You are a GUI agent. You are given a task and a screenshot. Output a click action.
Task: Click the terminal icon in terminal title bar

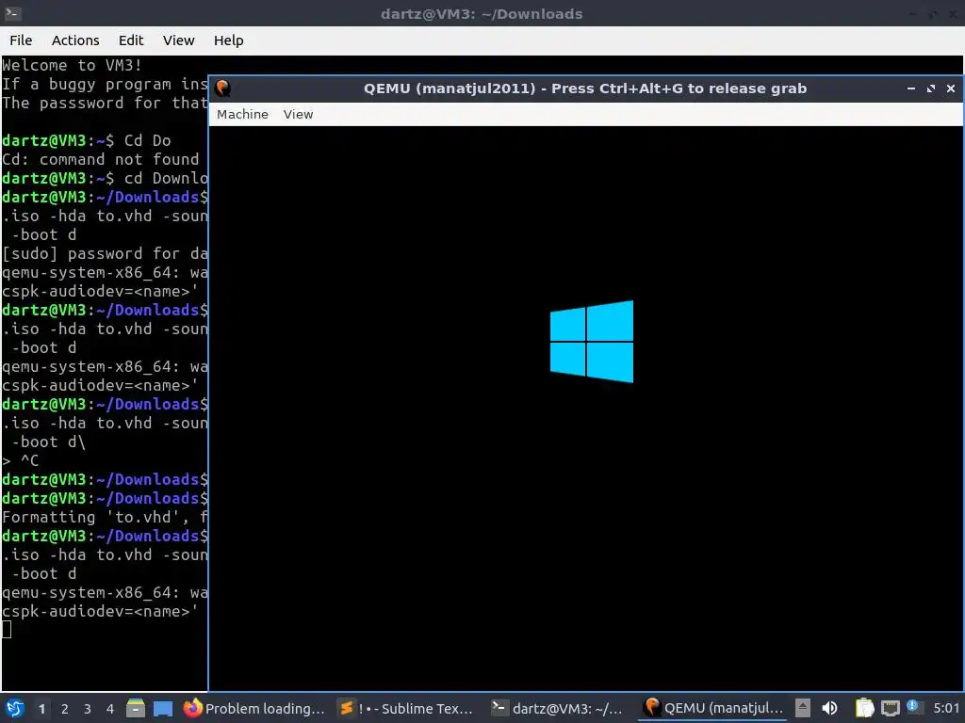(x=12, y=13)
